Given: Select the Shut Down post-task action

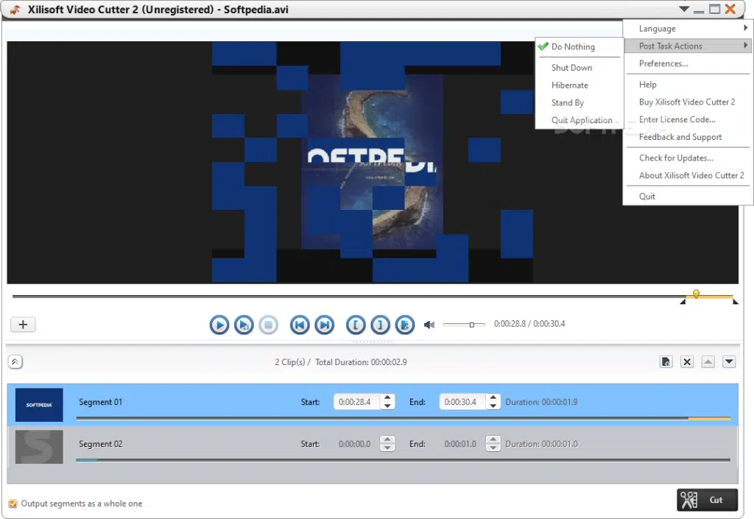Looking at the screenshot, I should 579,68.
